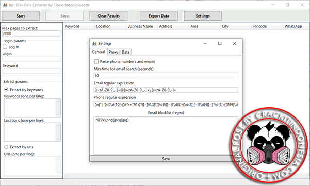Screen dimensions: 310x186
Task: Close the Settings dialog
Action: pos(235,43)
